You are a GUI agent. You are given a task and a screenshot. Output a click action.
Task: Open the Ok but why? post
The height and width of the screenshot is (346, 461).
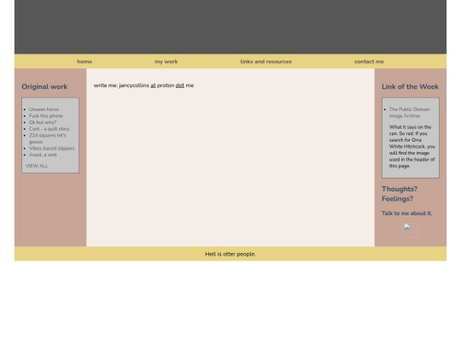43,122
